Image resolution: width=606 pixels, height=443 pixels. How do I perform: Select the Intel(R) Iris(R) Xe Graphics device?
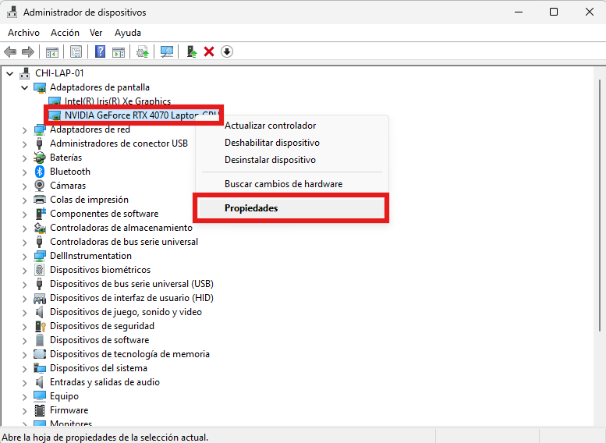117,101
